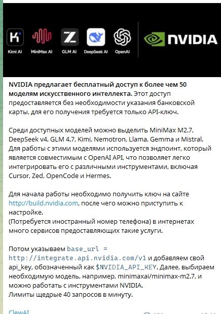Image resolution: width=221 pixels, height=314 pixels.
Task: Click the NVIDIA eye logo
Action: [154, 39]
